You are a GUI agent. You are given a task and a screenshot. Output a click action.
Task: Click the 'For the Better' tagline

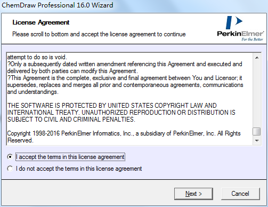[x=252, y=39]
